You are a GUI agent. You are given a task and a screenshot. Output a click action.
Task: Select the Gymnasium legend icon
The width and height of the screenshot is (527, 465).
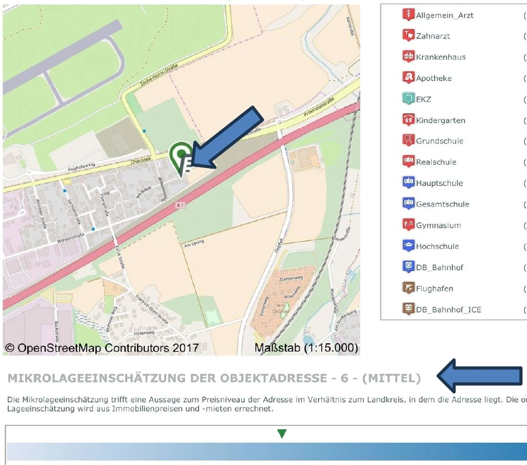point(408,225)
